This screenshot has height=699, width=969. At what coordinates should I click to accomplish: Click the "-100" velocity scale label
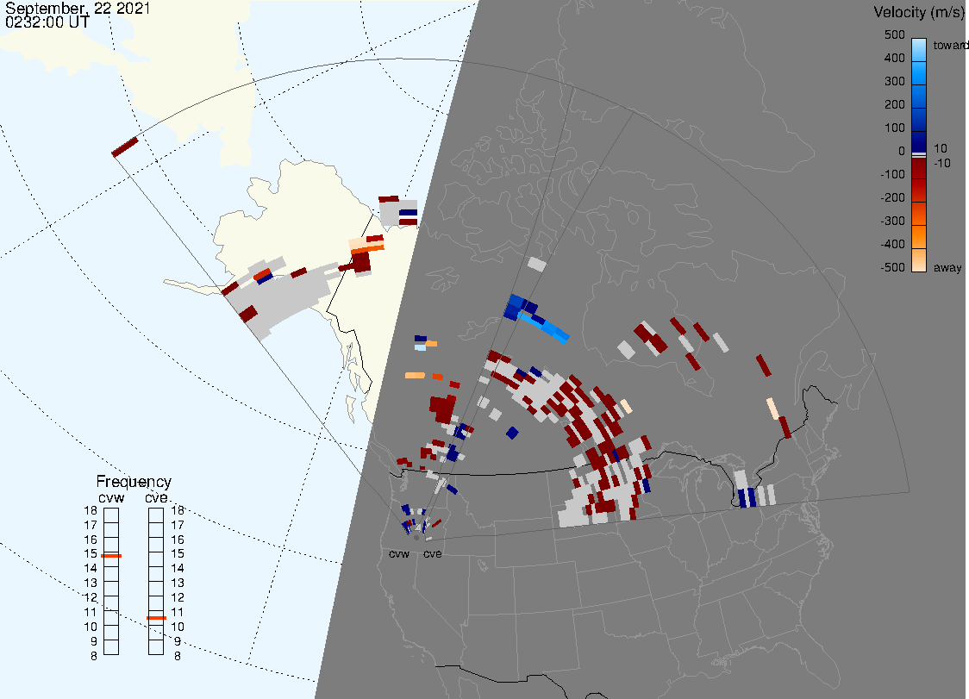pos(892,174)
